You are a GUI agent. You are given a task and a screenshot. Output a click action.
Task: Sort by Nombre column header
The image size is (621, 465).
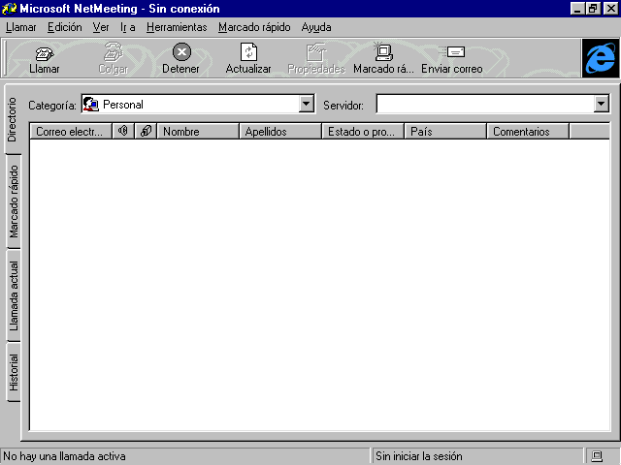198,131
